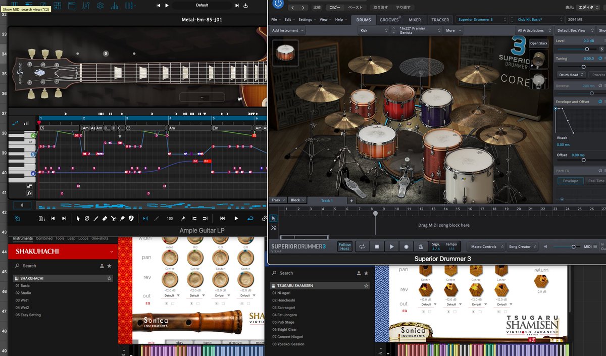
Task: Select the scissors split tool in Ample Guitar
Action: (x=114, y=218)
